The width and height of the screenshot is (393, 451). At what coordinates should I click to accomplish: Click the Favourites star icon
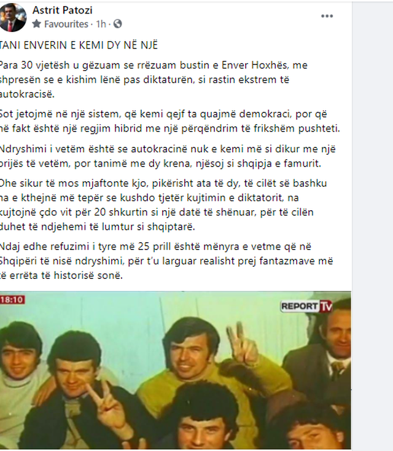[x=36, y=24]
